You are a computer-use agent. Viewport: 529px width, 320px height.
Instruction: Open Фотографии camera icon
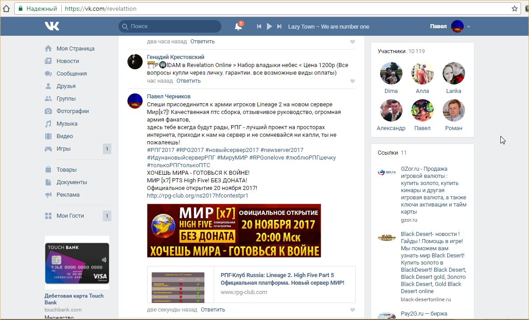click(x=48, y=111)
